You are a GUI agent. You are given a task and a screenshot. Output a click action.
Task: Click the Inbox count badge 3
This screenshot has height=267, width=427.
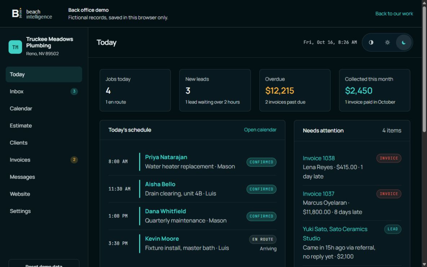click(x=74, y=92)
